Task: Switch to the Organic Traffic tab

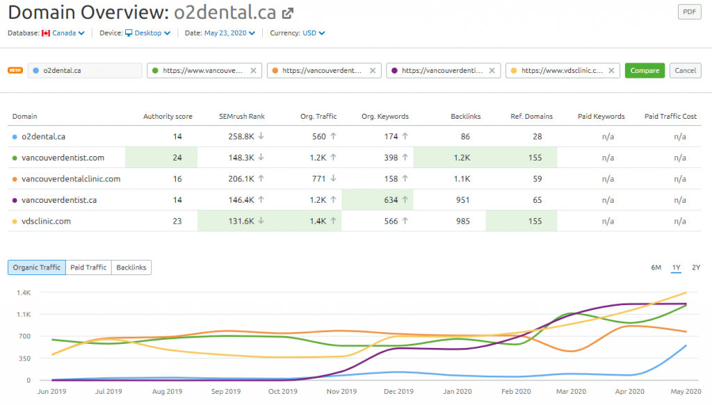Action: (x=37, y=267)
